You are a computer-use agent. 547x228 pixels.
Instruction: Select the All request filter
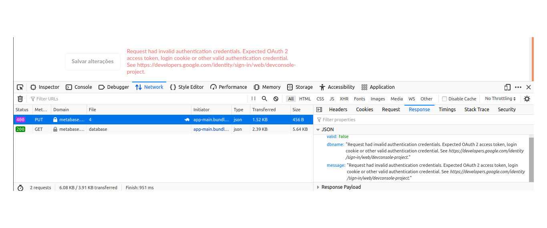click(291, 99)
